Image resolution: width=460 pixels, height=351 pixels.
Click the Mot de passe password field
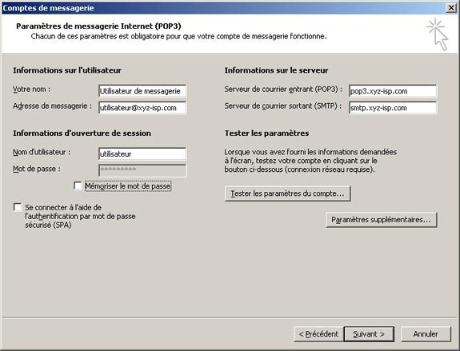(142, 170)
